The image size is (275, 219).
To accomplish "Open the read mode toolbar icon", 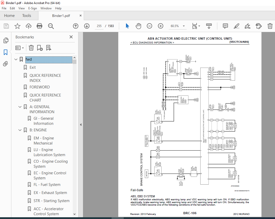I will (x=209, y=26).
